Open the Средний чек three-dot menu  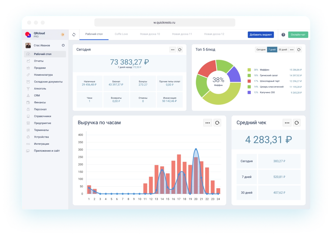tap(287, 123)
